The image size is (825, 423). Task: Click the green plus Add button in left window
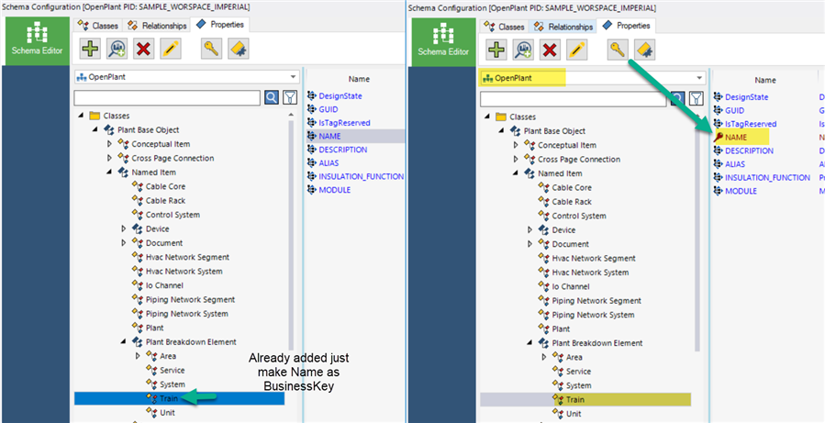click(90, 49)
